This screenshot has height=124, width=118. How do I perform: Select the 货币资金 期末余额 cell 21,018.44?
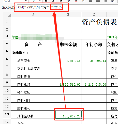(68, 59)
